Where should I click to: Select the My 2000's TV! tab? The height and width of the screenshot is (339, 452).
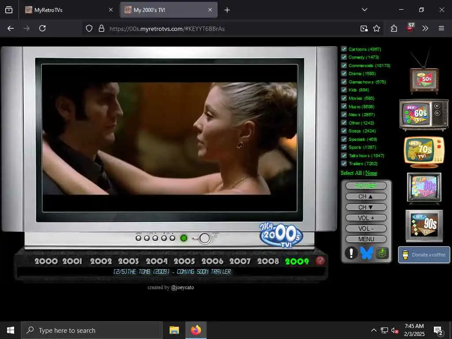(x=169, y=10)
